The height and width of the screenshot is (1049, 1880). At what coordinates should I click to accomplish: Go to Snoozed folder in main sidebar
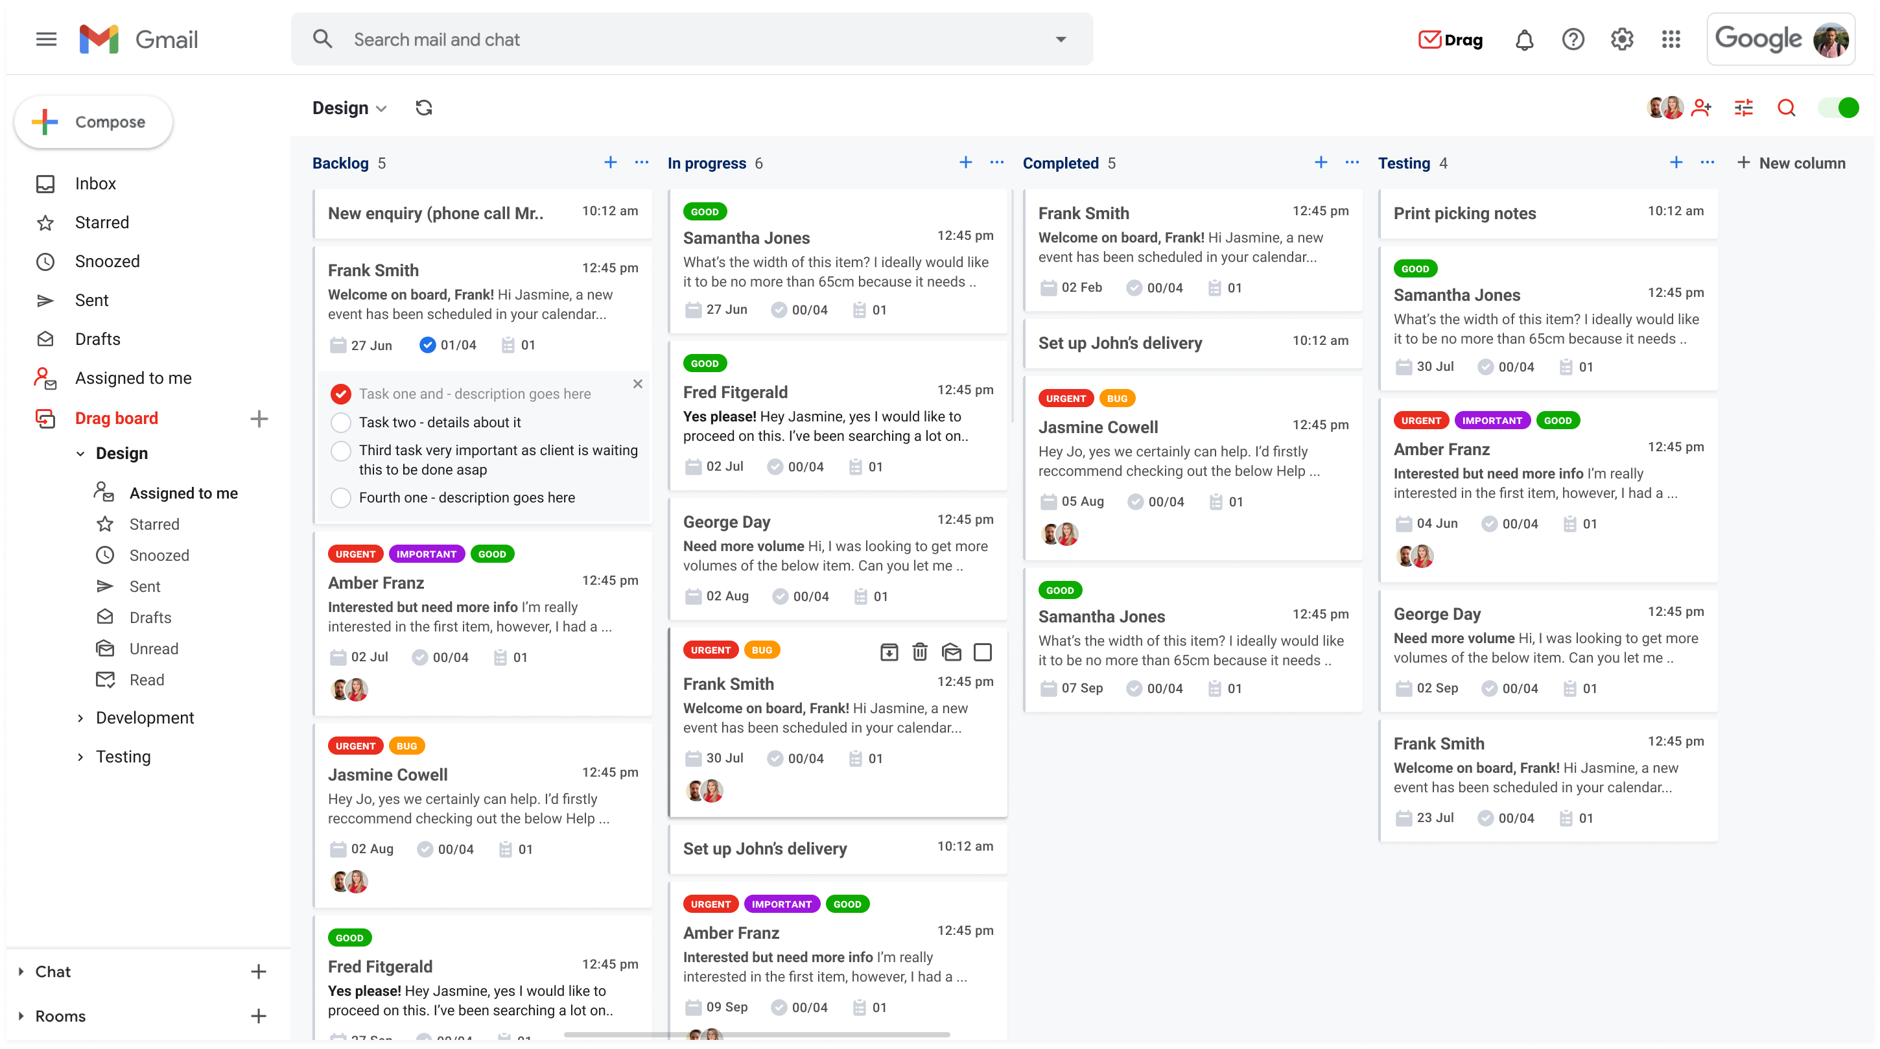point(106,261)
